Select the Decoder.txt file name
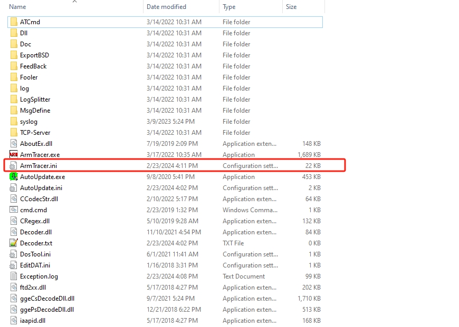 [x=36, y=243]
